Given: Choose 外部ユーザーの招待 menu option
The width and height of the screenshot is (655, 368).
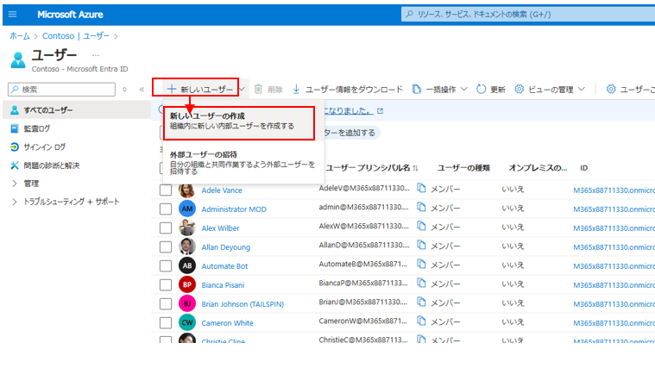Looking at the screenshot, I should click(243, 163).
